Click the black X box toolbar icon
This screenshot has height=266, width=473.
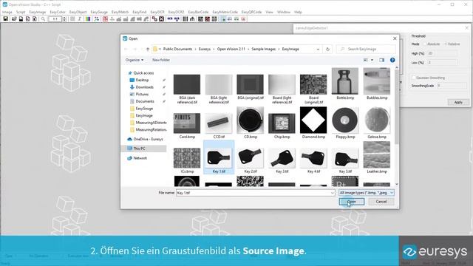click(161, 19)
